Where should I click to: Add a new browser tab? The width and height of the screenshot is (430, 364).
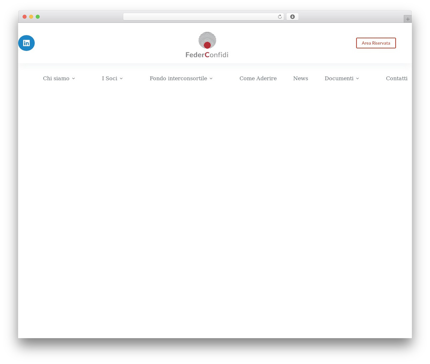(x=407, y=19)
